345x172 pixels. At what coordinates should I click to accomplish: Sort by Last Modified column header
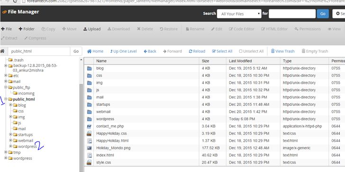[253, 61]
